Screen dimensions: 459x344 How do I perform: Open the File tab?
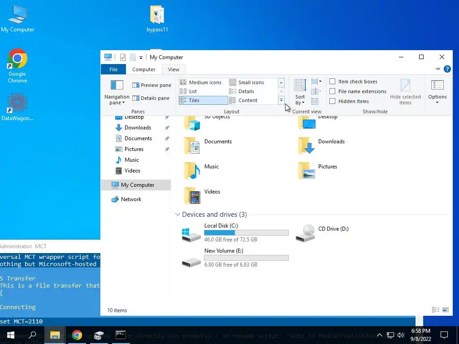(x=113, y=69)
